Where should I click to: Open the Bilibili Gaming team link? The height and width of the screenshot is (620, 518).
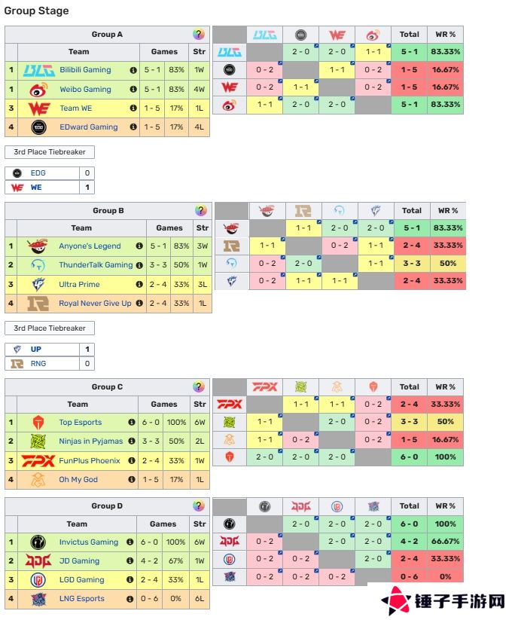(x=85, y=70)
